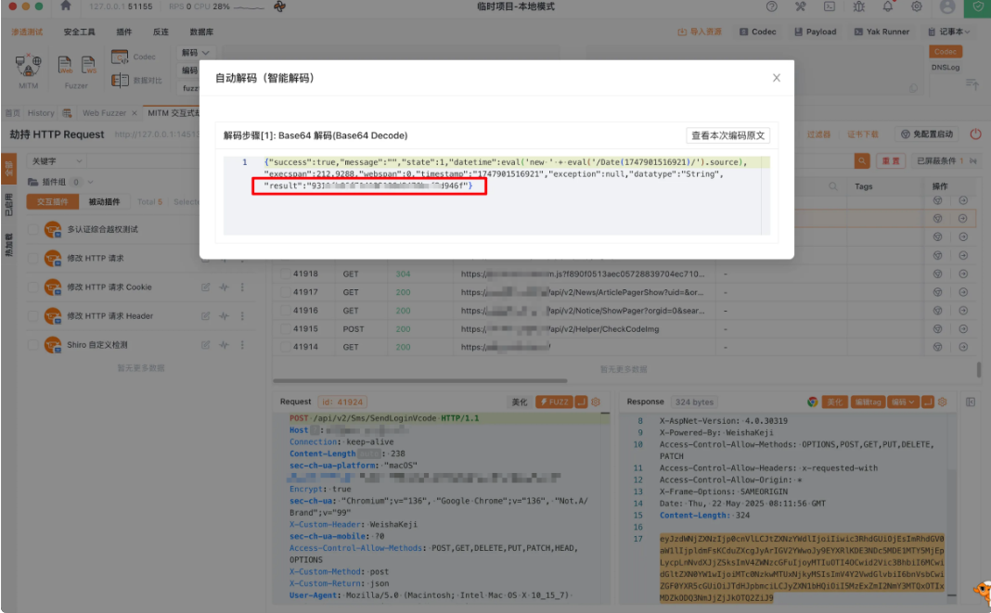Enable the 修改 HTTP 请求 Cookie plugin

pyautogui.click(x=32, y=287)
